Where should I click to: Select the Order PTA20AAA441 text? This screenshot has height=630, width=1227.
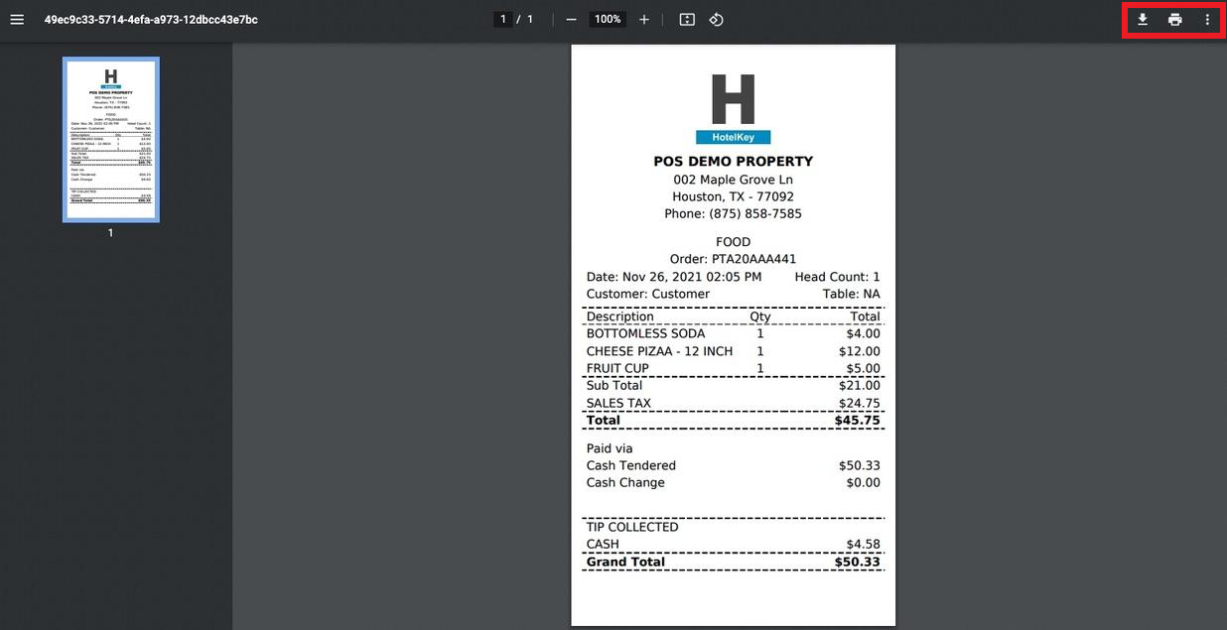(x=733, y=258)
